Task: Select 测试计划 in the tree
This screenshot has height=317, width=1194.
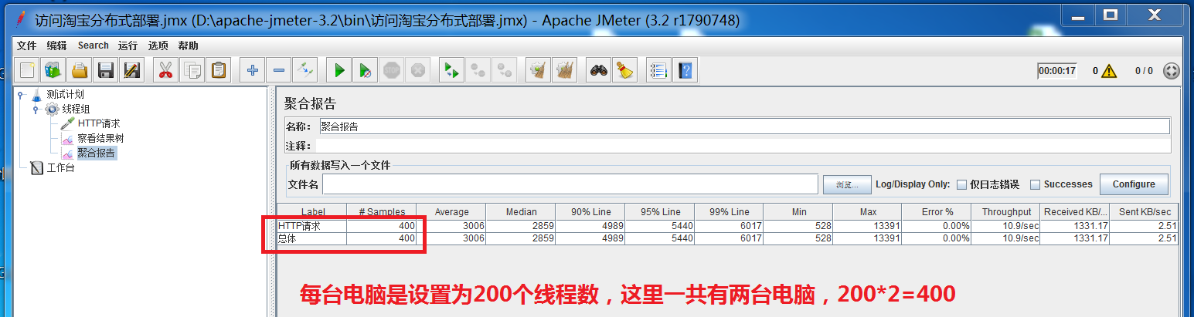Action: point(65,95)
